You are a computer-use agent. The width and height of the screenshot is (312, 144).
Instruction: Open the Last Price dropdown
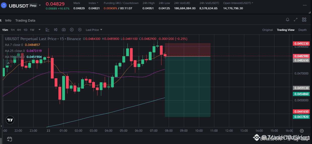(94, 30)
